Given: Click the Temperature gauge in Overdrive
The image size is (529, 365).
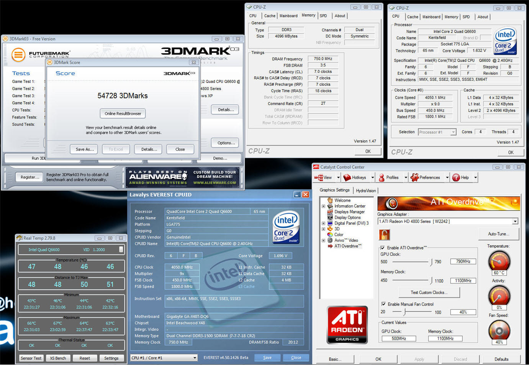Looking at the screenshot, I should click(x=499, y=261).
